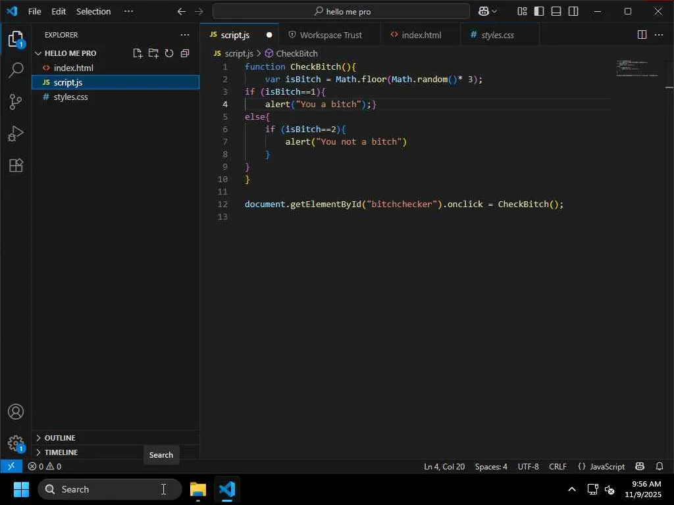Toggle the secondary side bar layout button
This screenshot has height=505, width=674.
pos(573,11)
